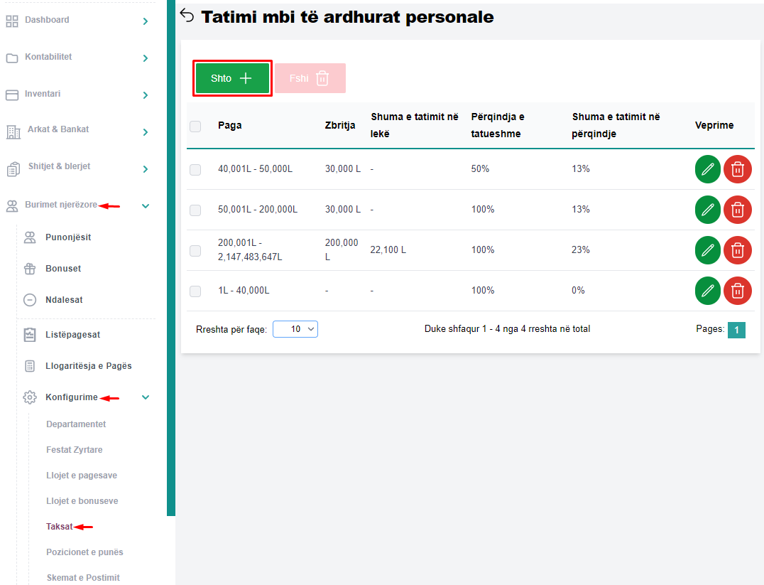Click the Konfigurime gear icon
Viewport: 764px width, 585px height.
(x=30, y=397)
